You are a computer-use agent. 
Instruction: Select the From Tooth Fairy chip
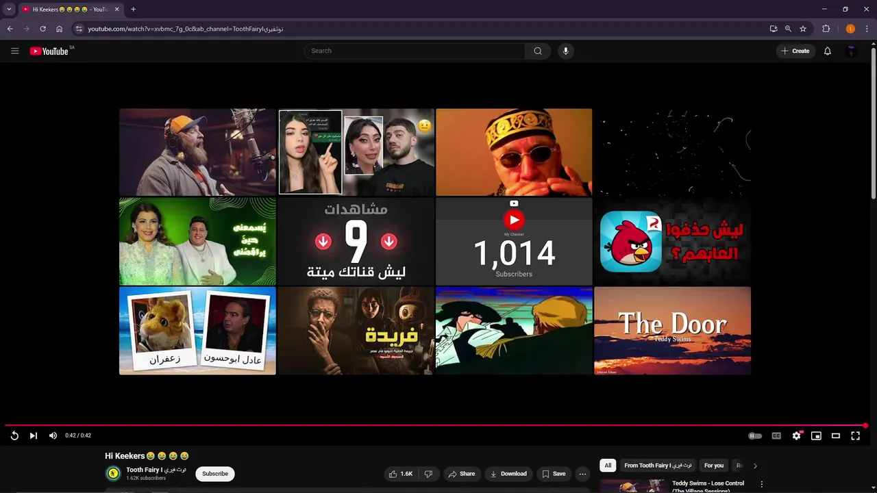tap(658, 466)
